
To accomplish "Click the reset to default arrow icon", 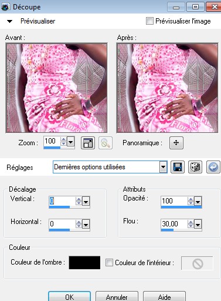I will pyautogui.click(x=213, y=167).
